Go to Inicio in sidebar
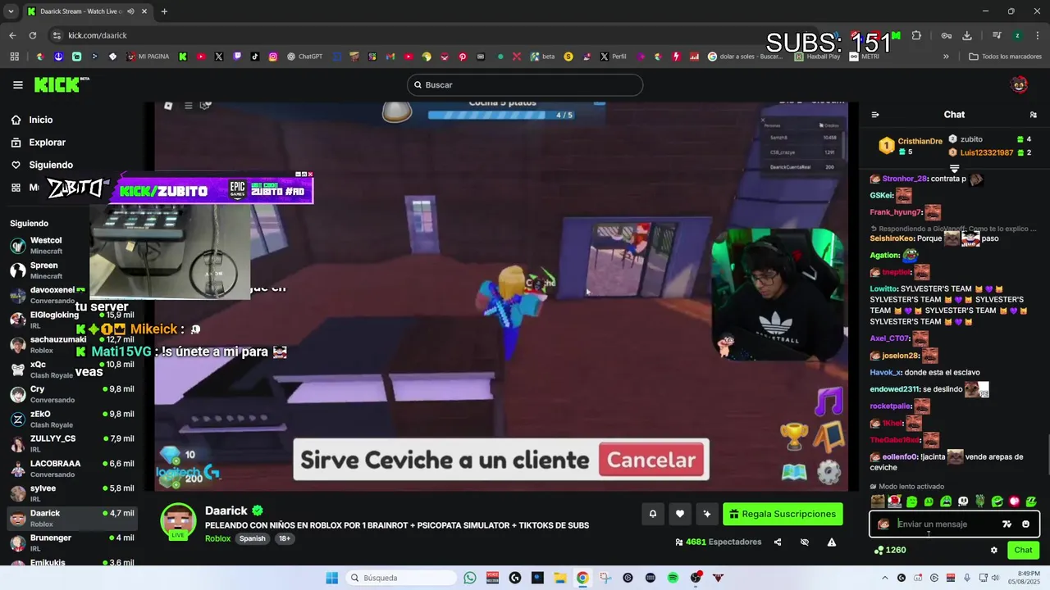Viewport: 1050px width, 590px height. [41, 120]
